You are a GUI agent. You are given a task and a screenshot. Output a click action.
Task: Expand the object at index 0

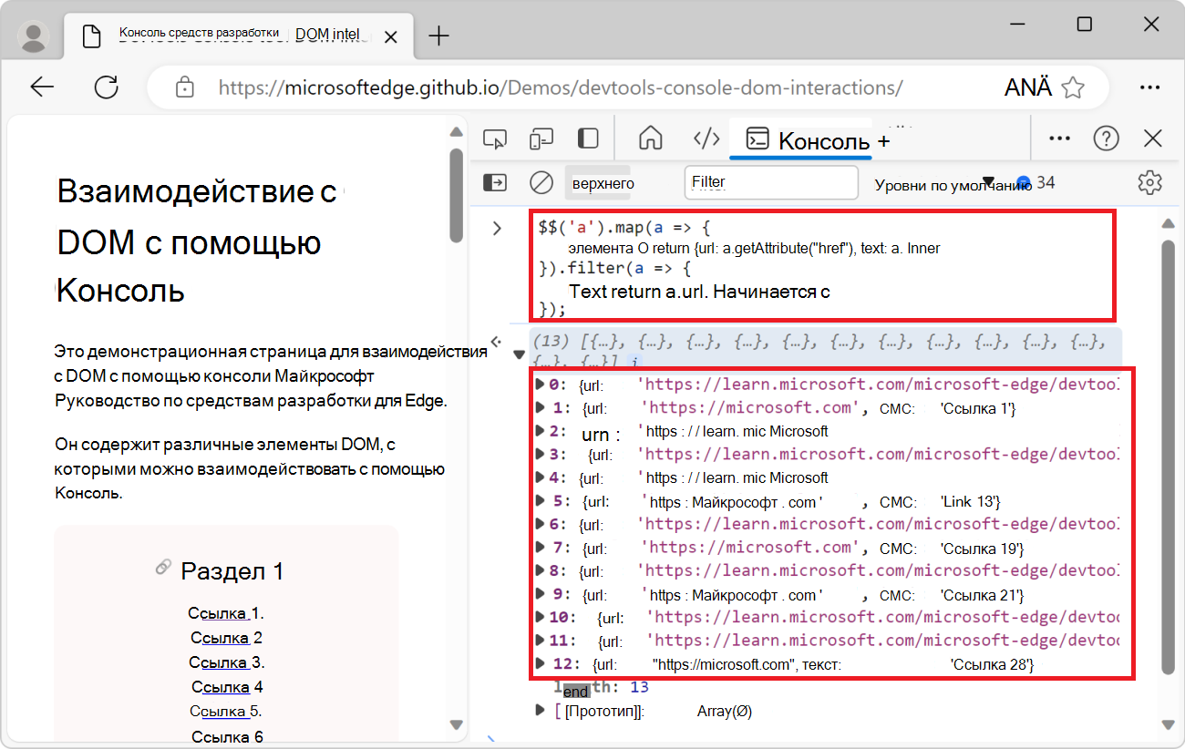(540, 384)
